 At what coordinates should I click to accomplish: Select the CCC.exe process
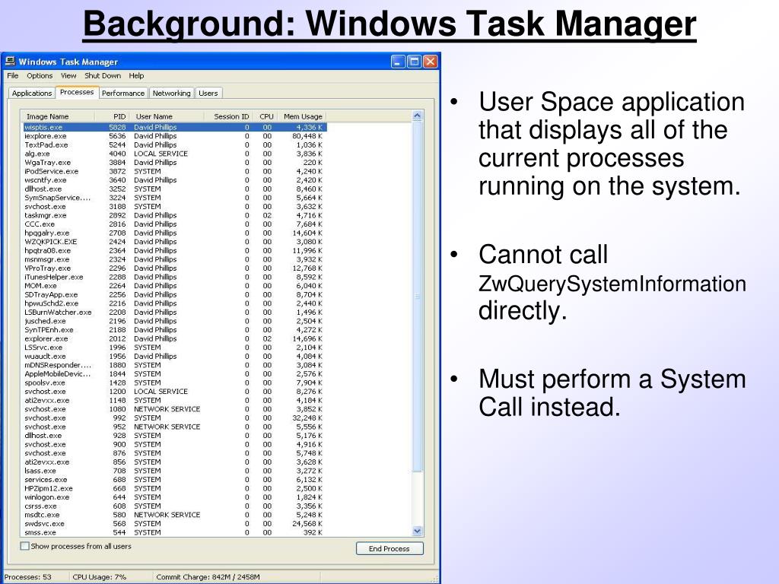pos(175,224)
